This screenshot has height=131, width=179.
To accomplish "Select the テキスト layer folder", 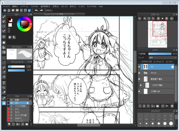I will (156, 73).
